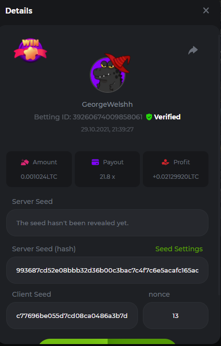221x346 pixels.
Task: Click the green Verified shield icon
Action: click(x=149, y=117)
